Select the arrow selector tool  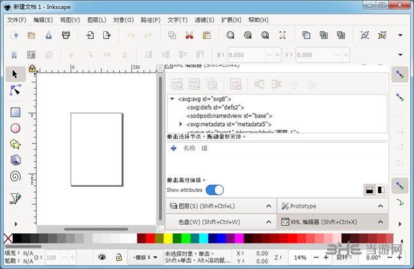coord(15,74)
